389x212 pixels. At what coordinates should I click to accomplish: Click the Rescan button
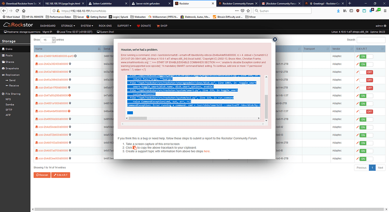42,175
